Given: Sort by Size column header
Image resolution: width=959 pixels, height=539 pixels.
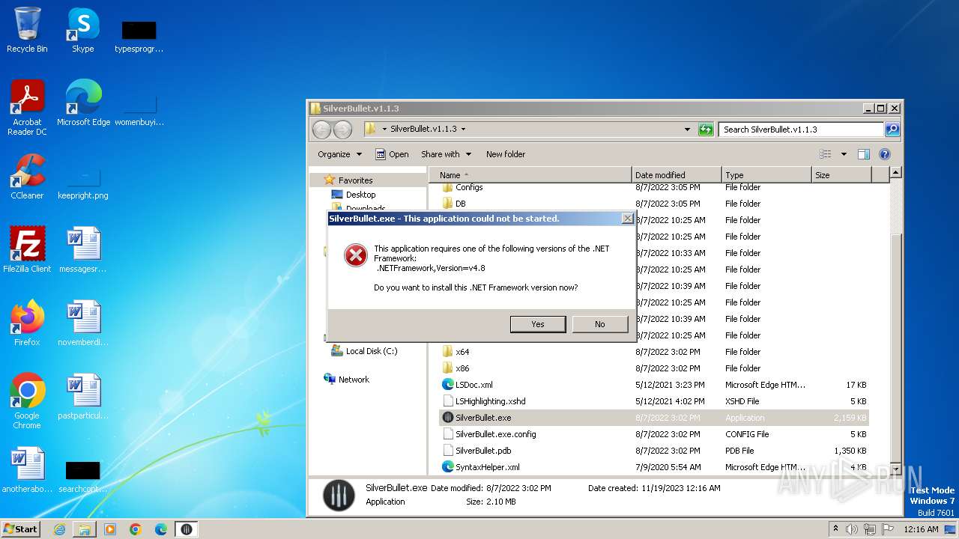Looking at the screenshot, I should pos(841,175).
